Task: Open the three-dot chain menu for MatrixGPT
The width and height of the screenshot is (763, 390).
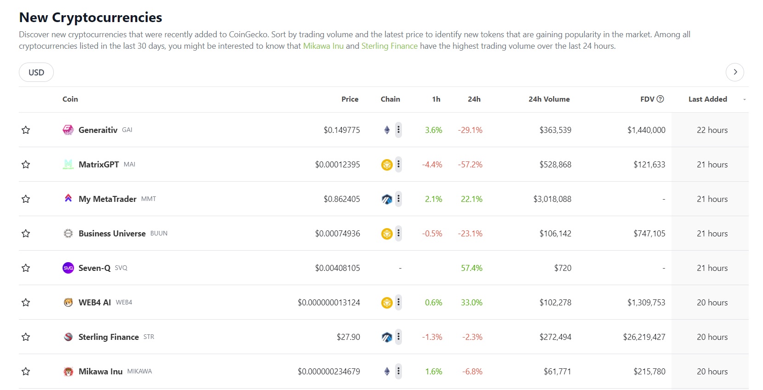Action: point(398,165)
